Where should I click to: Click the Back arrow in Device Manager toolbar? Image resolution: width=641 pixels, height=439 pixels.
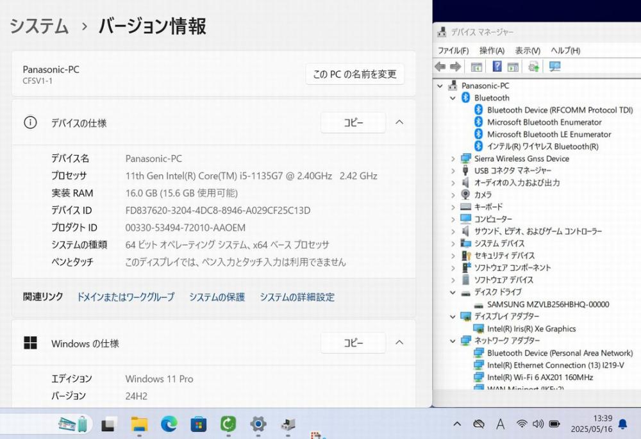(440, 67)
